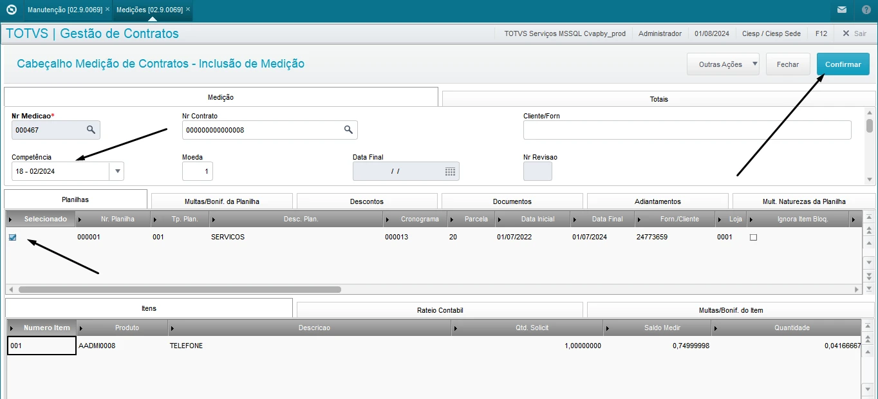The width and height of the screenshot is (878, 399).
Task: Expand the Competência dropdown
Action: coord(117,171)
